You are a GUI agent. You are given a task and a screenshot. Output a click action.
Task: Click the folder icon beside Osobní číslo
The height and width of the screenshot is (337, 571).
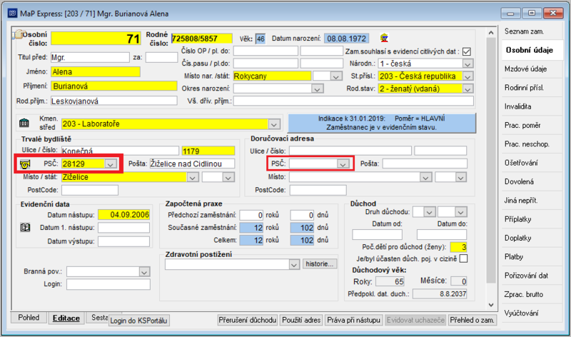pyautogui.click(x=17, y=34)
